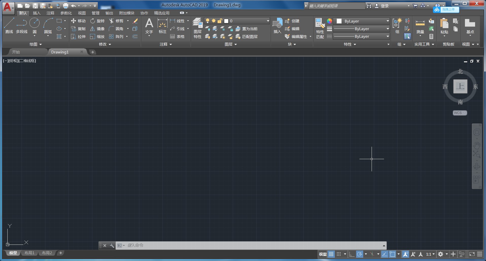
Task: Click the Sign In (登录) button
Action: (382, 6)
